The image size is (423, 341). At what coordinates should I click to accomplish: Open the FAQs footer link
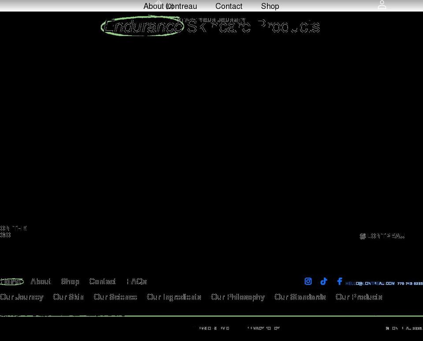tap(137, 281)
